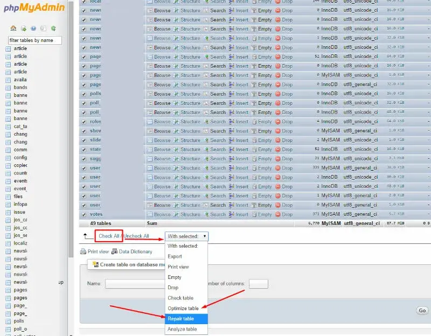Select Analyze table option

tap(186, 329)
